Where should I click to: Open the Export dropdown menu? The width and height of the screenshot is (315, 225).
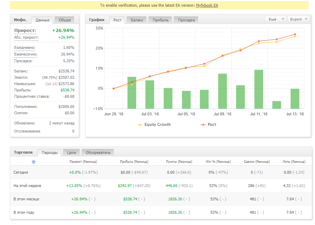click(298, 19)
